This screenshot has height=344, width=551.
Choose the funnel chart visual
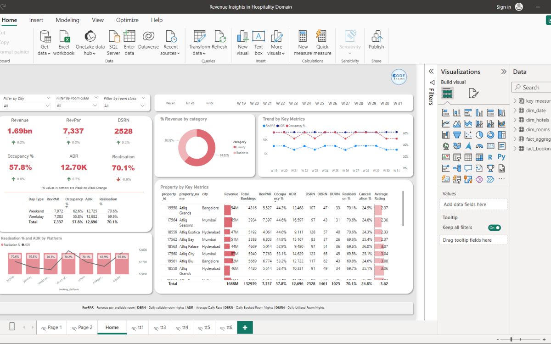pyautogui.click(x=457, y=135)
